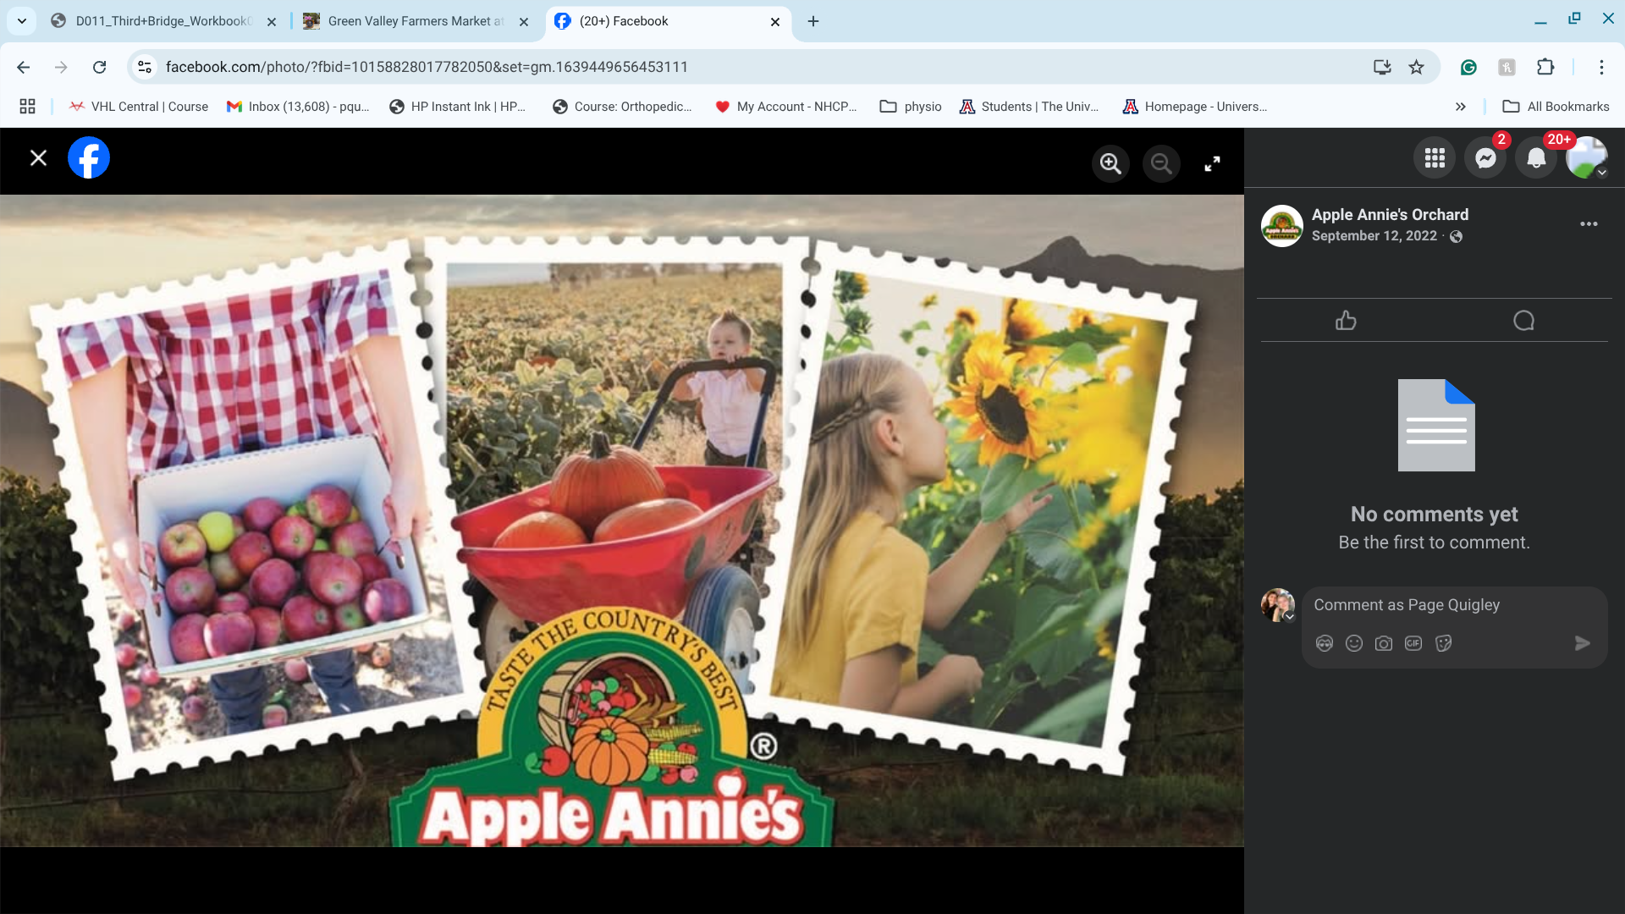This screenshot has height=914, width=1625.
Task: Open the Facebook menu grid
Action: point(1435,158)
